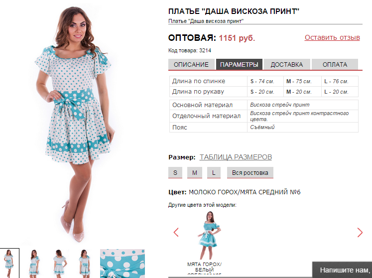The image size is (372, 278).
Task: View second thumbnail of dress side pose
Action: tap(34, 263)
